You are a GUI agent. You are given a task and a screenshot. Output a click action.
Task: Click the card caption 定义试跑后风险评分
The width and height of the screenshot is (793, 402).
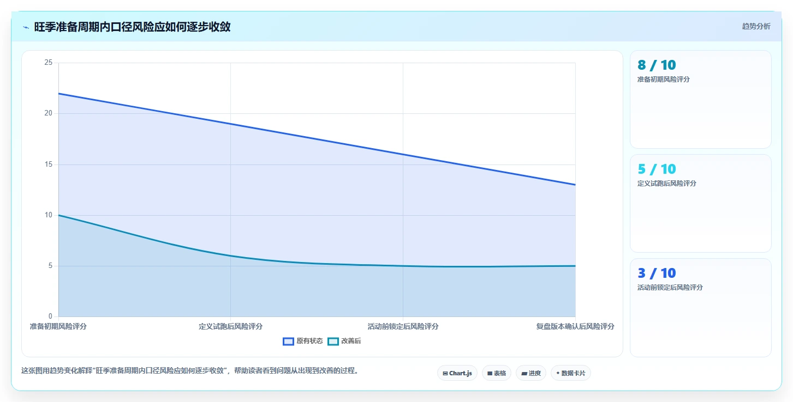667,184
